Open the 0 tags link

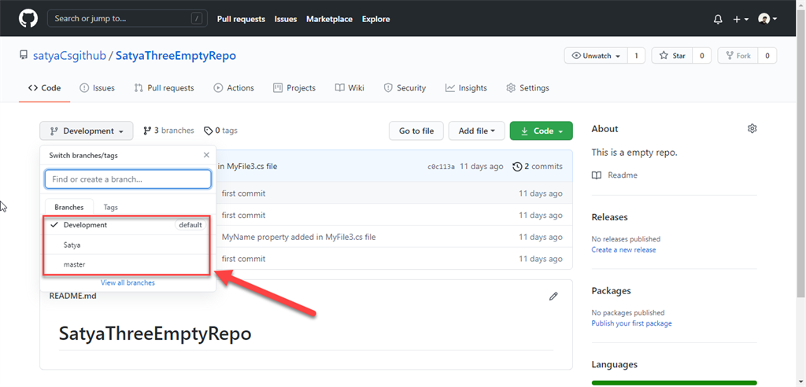pyautogui.click(x=221, y=131)
